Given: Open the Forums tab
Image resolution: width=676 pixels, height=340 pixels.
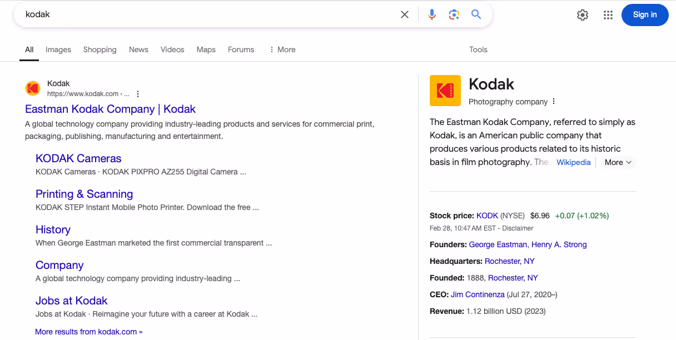Looking at the screenshot, I should 241,49.
